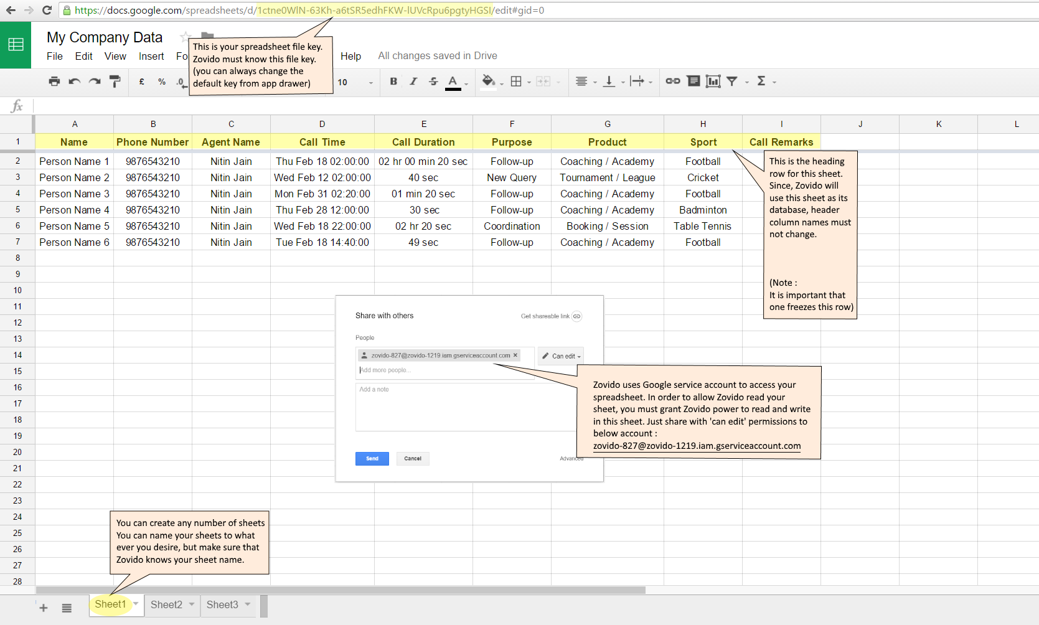Select the Paint format tool
Viewport: 1039px width, 625px height.
click(115, 82)
